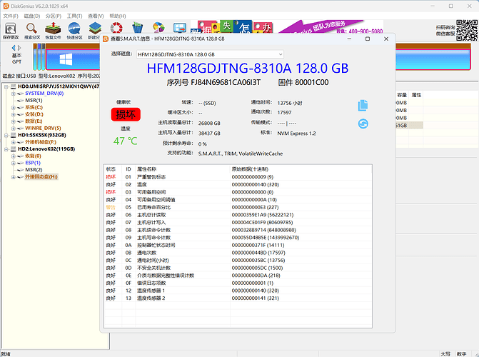This screenshot has width=479, height=357.
Task: Click the SMART dialog title bar logo icon
Action: (106, 39)
